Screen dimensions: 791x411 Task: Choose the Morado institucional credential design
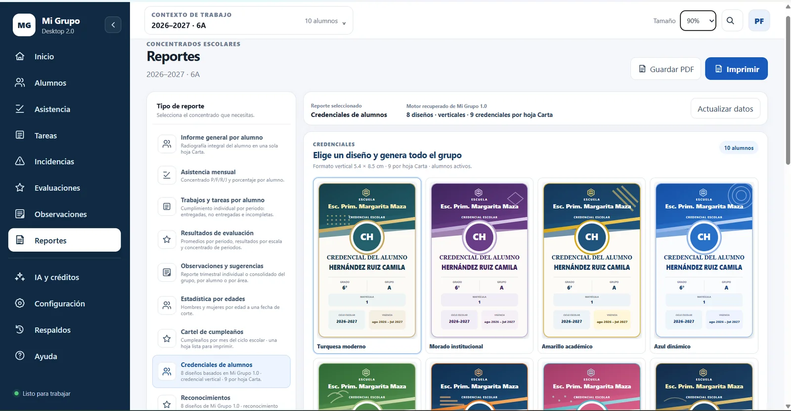click(x=479, y=265)
